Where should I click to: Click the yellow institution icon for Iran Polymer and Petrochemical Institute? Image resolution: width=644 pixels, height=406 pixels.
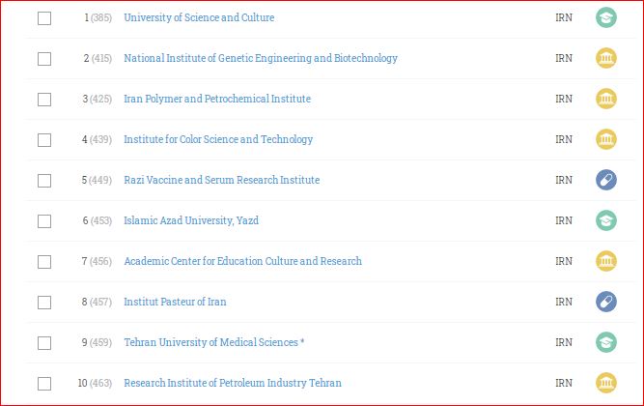click(x=606, y=99)
